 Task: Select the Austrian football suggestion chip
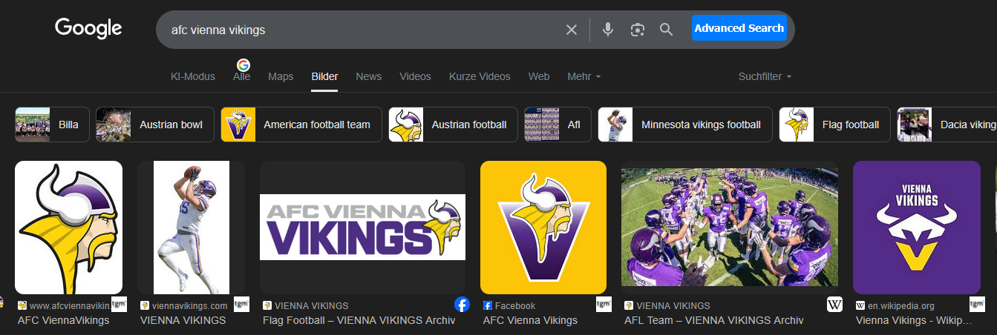pos(453,125)
